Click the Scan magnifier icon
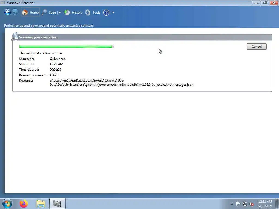 click(x=44, y=13)
